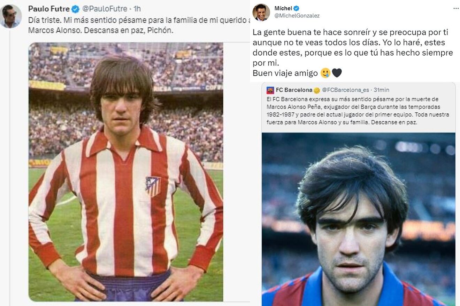Click the verified badge next to Míchel
This screenshot has height=306, width=460.
tap(296, 8)
